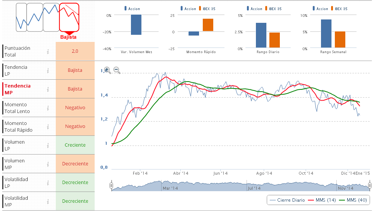Viewport: 373px width, 211px height.
Task: Show info for the Volumen MP row
Action: click(x=48, y=164)
